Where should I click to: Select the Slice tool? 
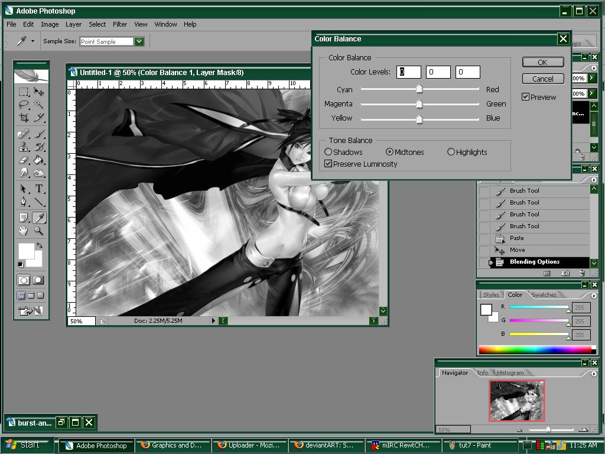[x=38, y=118]
